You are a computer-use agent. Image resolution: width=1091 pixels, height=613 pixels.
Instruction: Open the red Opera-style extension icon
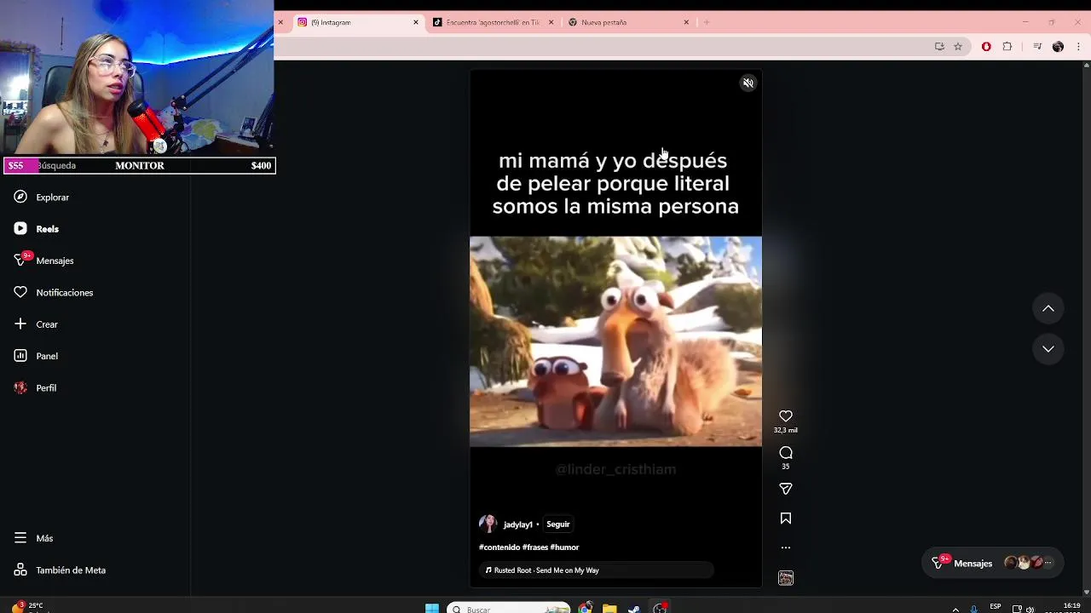[x=986, y=47]
